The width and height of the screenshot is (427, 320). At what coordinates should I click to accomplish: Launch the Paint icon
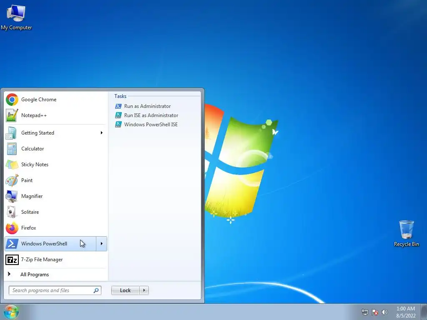click(12, 180)
